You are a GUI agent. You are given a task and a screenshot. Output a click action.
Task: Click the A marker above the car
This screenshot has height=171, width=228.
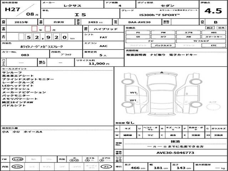coord(162,72)
